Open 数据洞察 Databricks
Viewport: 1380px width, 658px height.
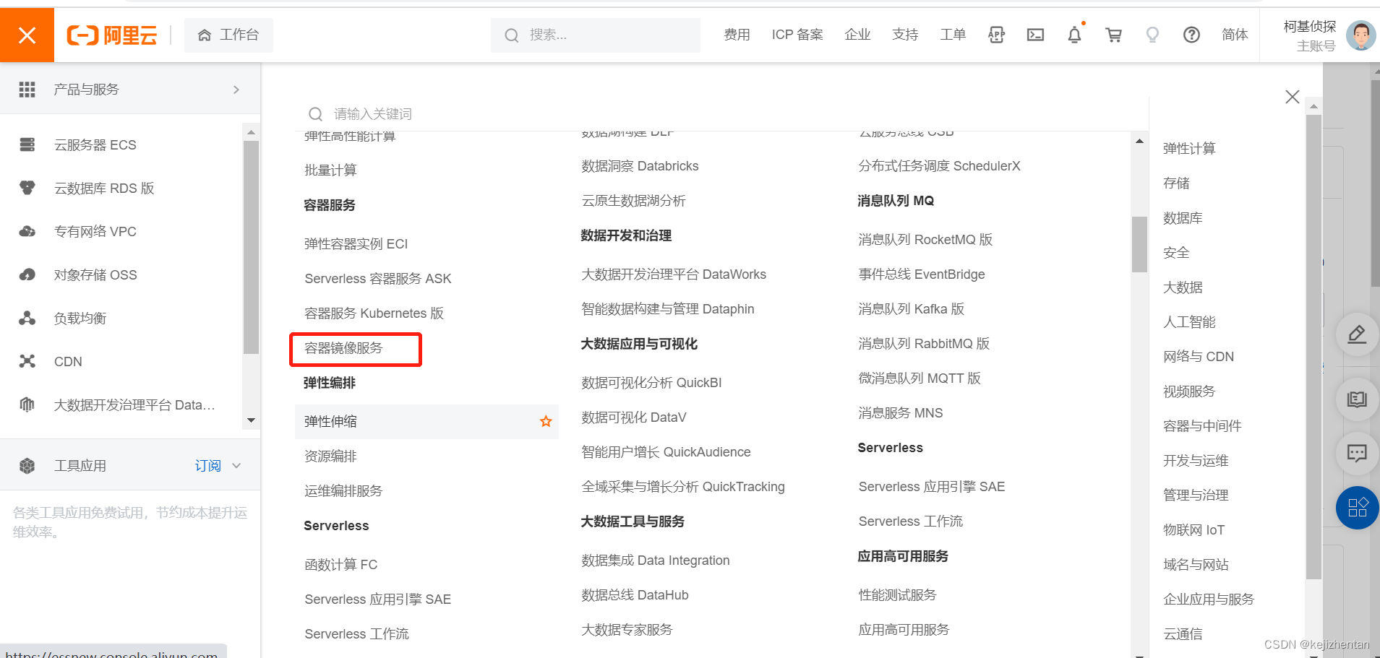click(640, 166)
